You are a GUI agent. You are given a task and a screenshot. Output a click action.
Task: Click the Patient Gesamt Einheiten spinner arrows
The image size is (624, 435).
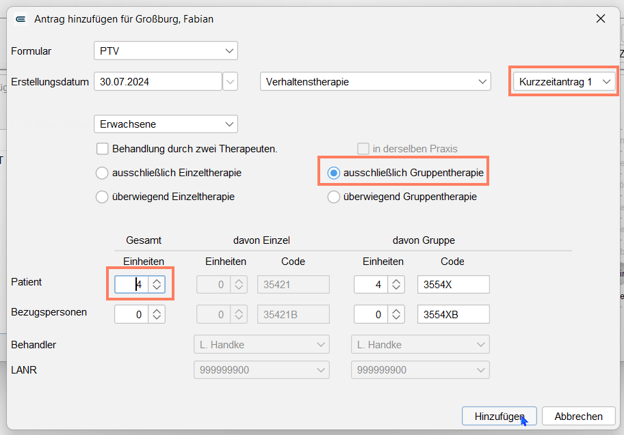[x=157, y=285]
